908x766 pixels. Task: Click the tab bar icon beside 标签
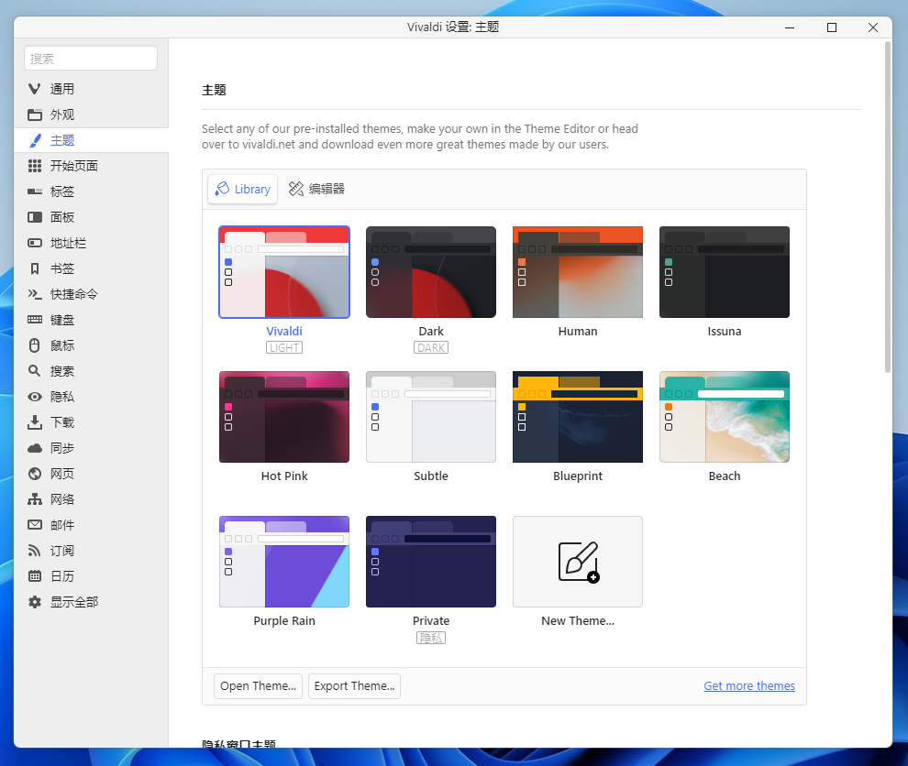[35, 191]
